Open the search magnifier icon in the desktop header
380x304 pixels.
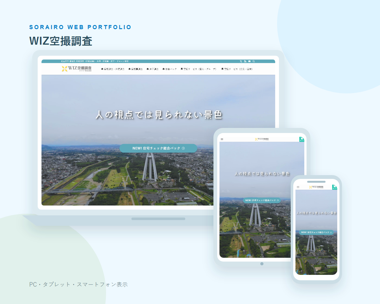click(x=254, y=61)
